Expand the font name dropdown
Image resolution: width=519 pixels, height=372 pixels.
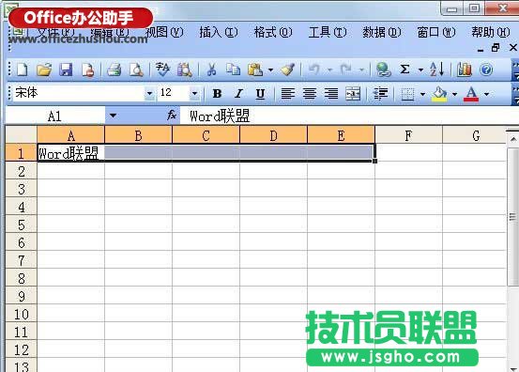pos(149,94)
